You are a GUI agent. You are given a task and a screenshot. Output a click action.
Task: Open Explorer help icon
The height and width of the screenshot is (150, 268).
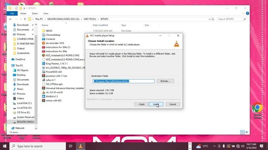(x=247, y=13)
